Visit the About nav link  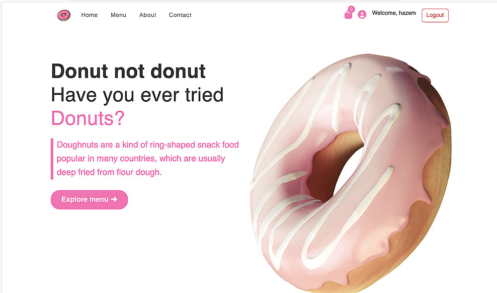coord(148,15)
